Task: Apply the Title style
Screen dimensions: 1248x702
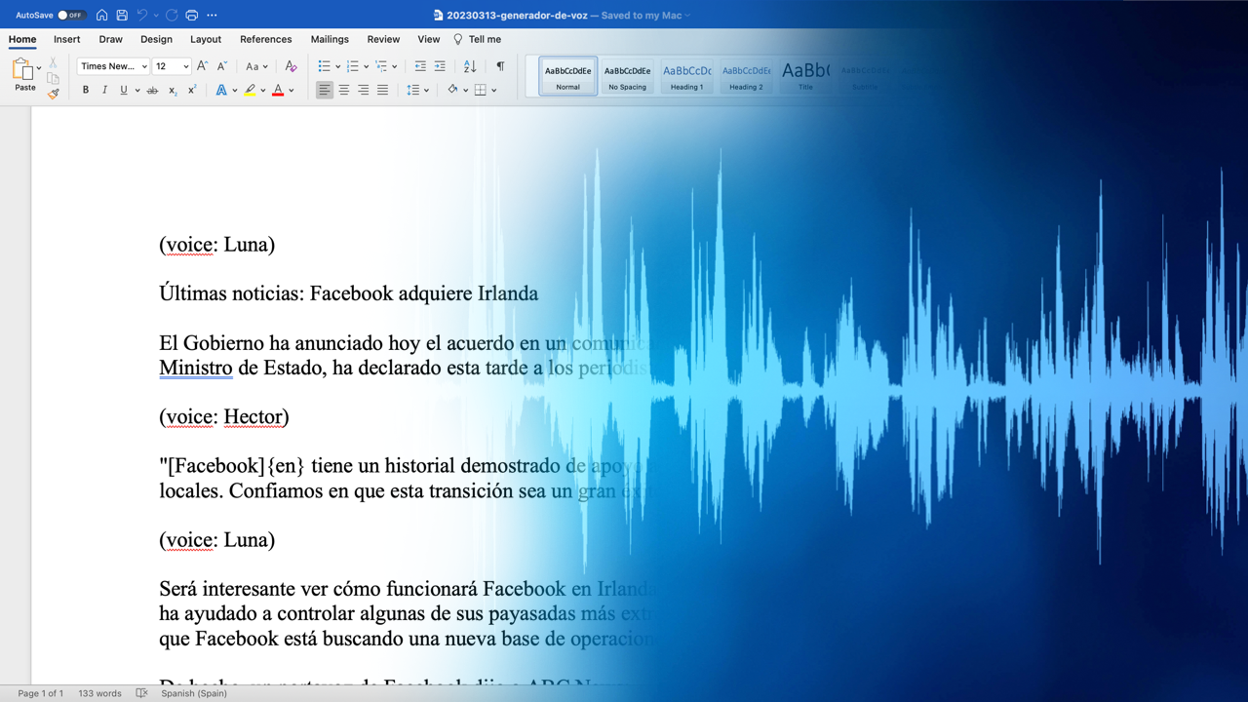Action: pyautogui.click(x=805, y=76)
